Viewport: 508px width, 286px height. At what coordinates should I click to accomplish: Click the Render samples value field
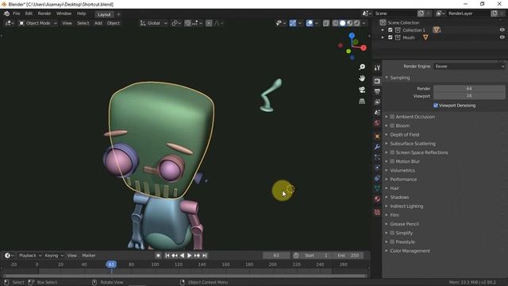tap(469, 88)
